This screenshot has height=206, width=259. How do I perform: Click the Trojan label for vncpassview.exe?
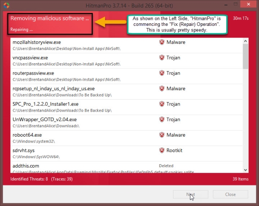[173, 58]
